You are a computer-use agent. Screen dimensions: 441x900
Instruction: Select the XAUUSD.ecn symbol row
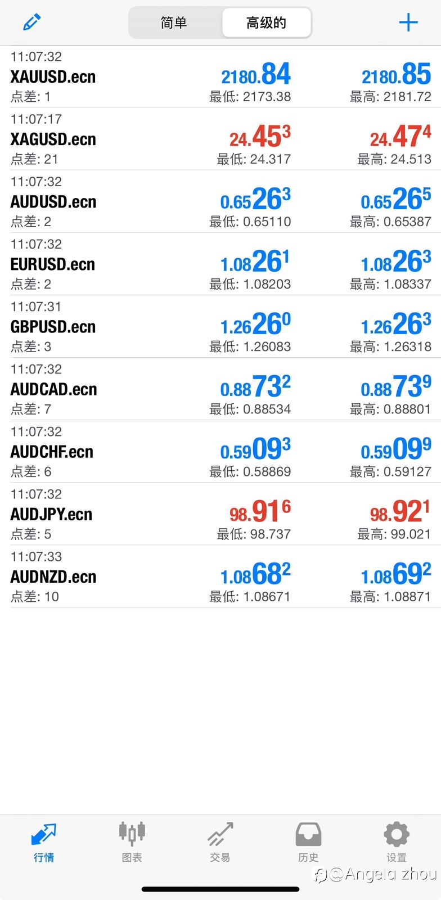tap(220, 77)
